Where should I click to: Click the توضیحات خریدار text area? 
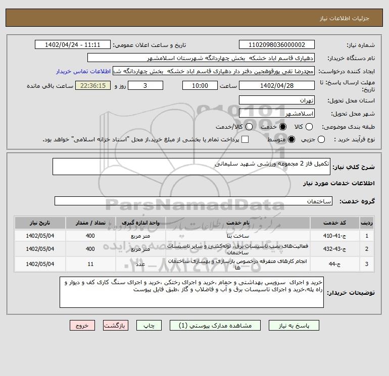click(x=191, y=292)
